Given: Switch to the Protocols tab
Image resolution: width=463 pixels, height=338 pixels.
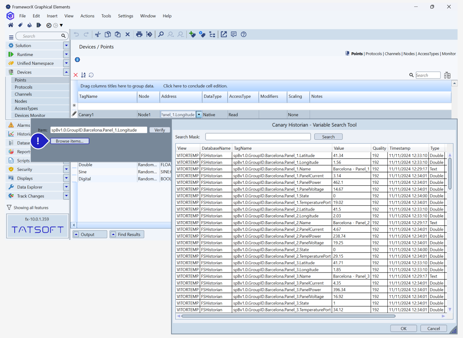Looking at the screenshot, I should 373,54.
